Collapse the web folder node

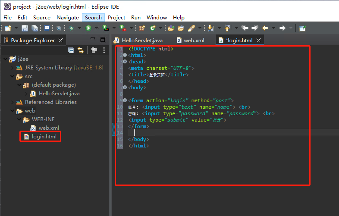pos(13,111)
